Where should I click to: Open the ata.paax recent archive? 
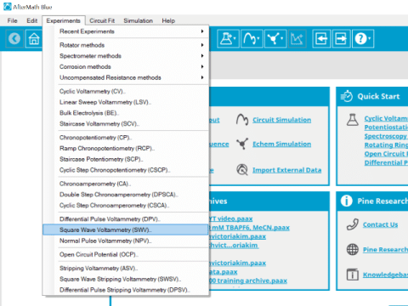(x=224, y=272)
